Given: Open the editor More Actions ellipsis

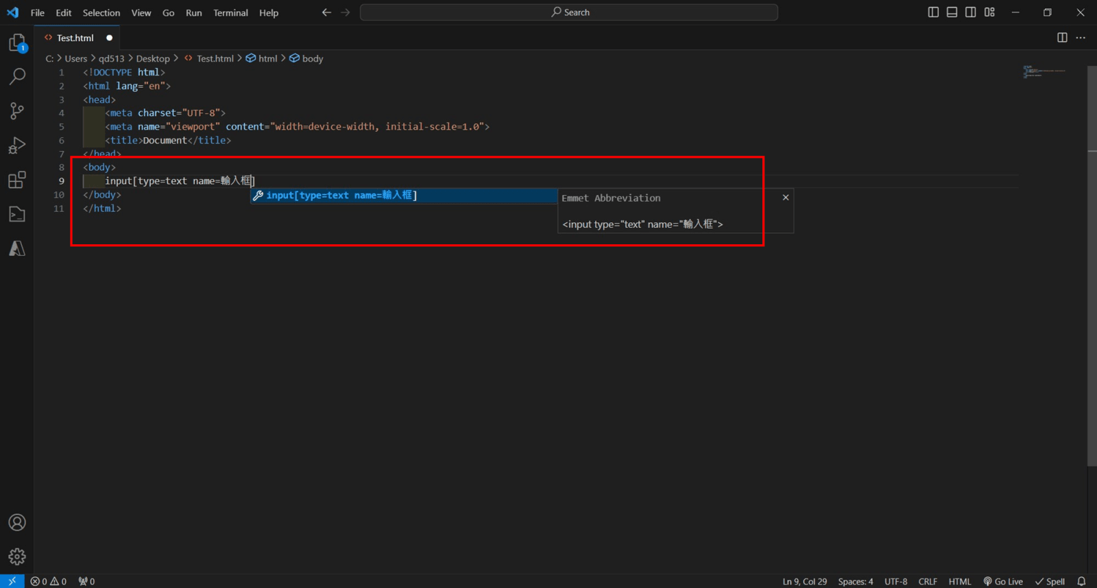Looking at the screenshot, I should coord(1081,38).
